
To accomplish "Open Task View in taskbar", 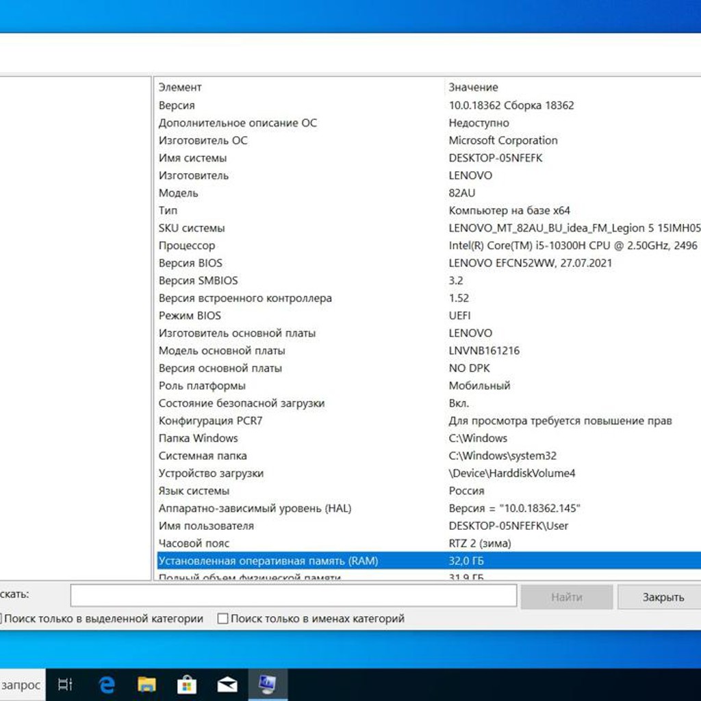I will (65, 685).
